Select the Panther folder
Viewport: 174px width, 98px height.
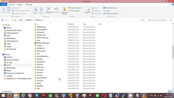pos(39,46)
